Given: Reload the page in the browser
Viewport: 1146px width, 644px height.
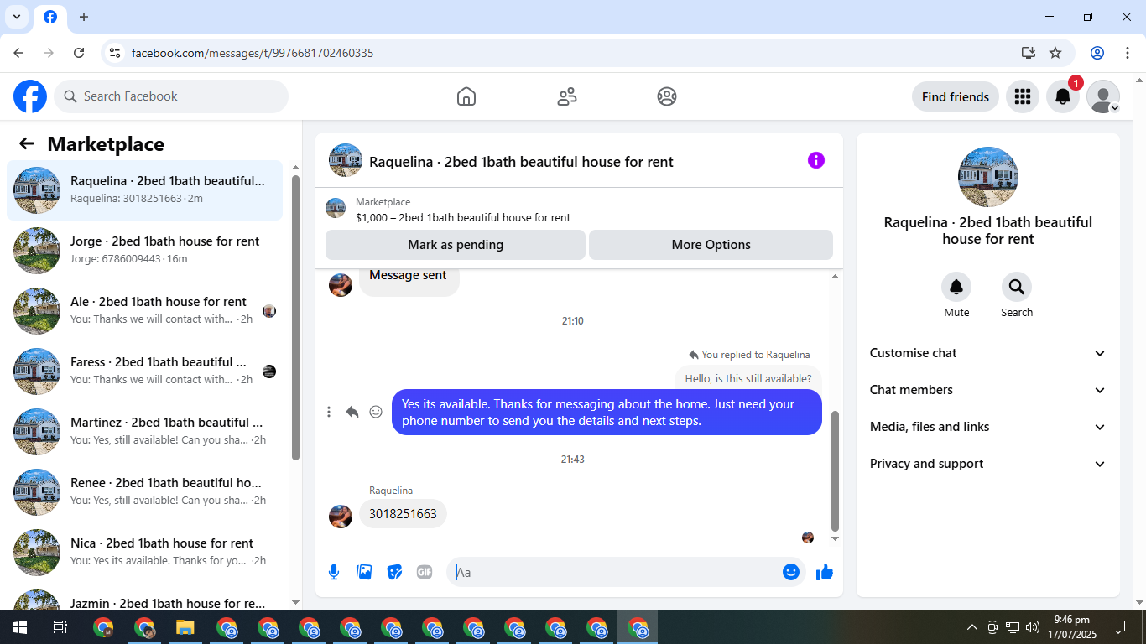Looking at the screenshot, I should point(79,53).
